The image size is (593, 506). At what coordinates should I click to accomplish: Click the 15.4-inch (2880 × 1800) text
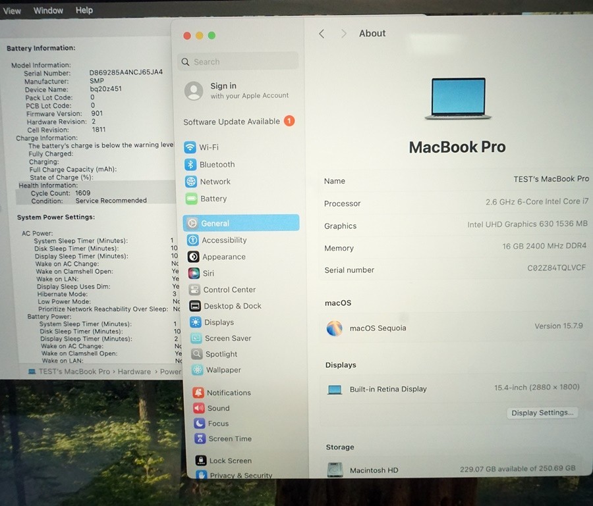click(536, 387)
